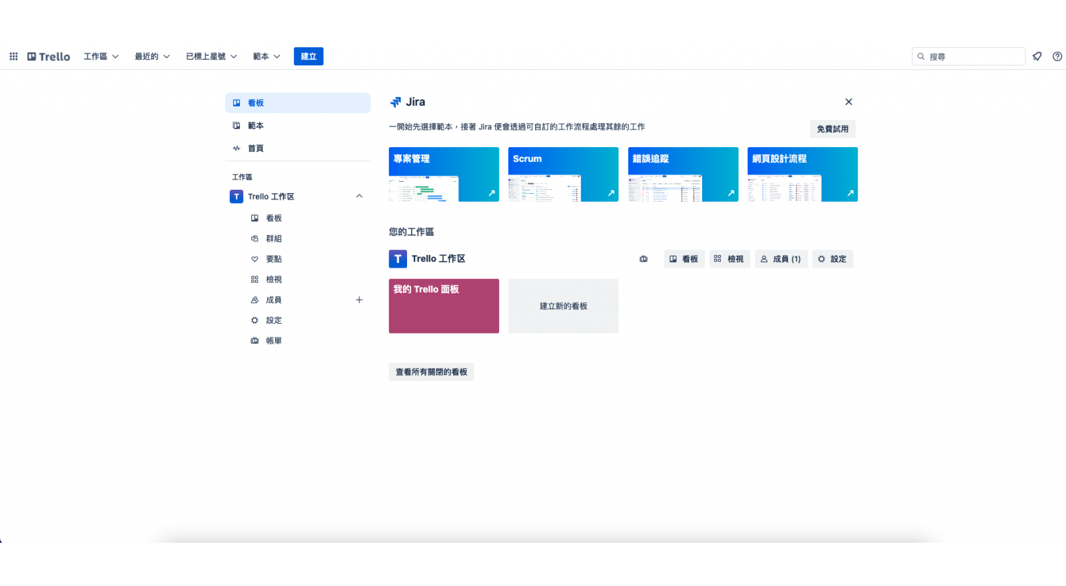
Task: Click the billing icon next to Trello 工作区
Action: (644, 259)
